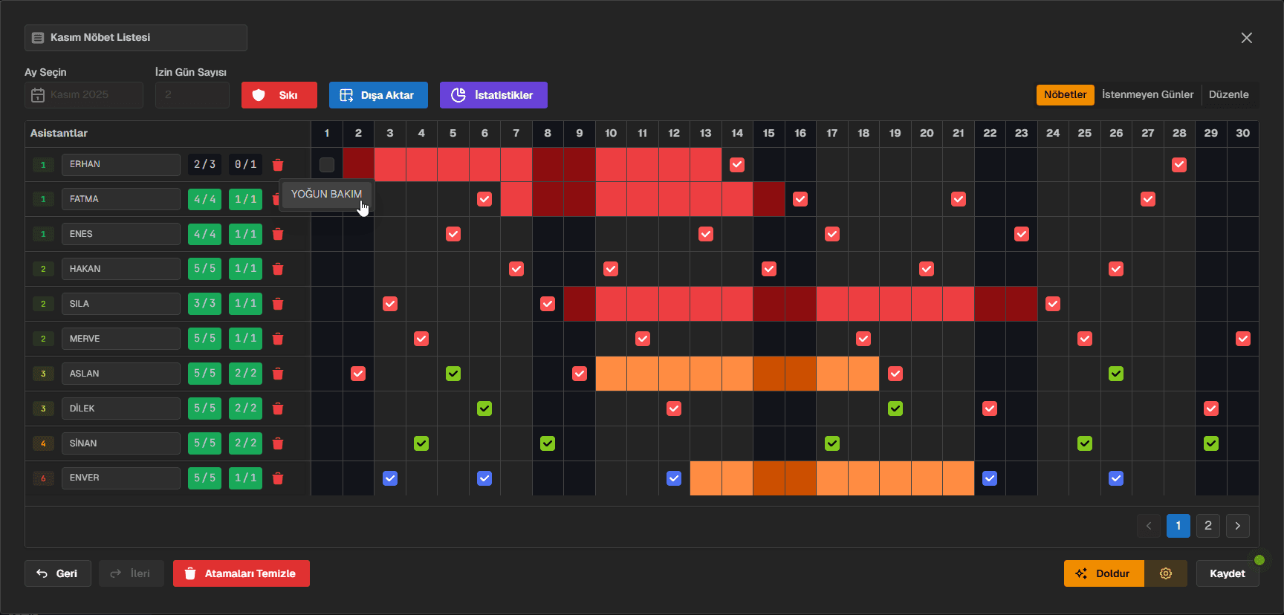Delete the MERVE assistant row
Image resolution: width=1284 pixels, height=615 pixels.
click(278, 339)
